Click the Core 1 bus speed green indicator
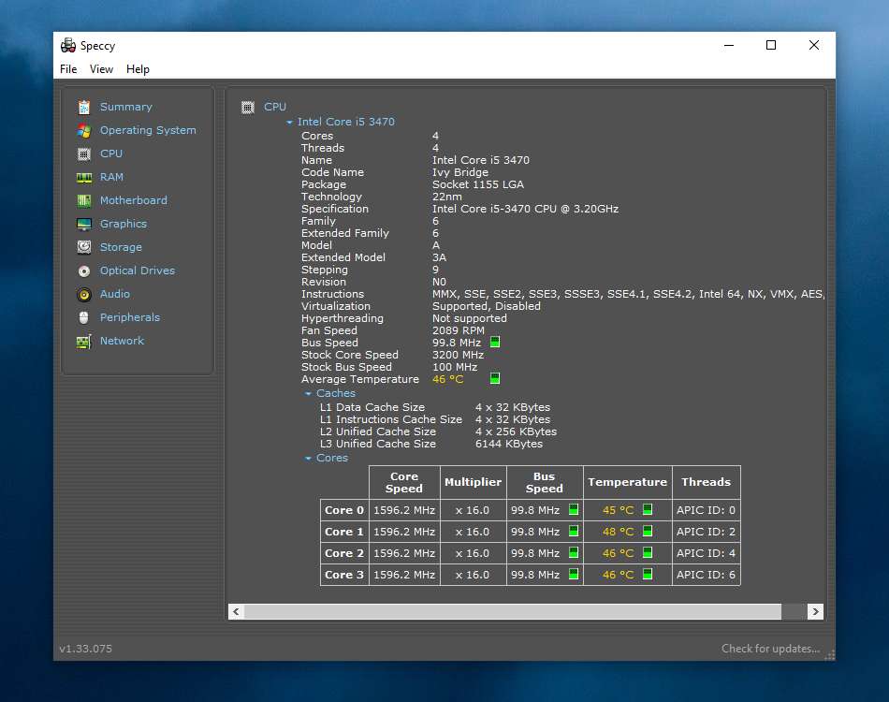 574,531
